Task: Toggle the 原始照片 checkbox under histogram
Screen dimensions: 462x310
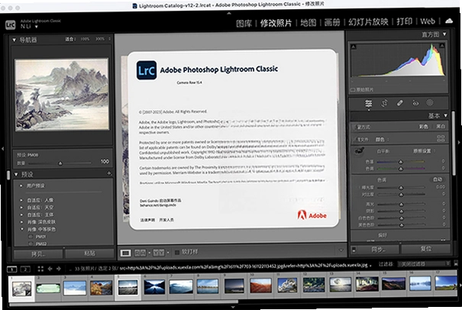Action: (x=353, y=90)
